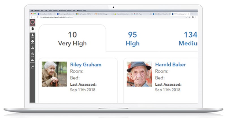Open the Window menu in menu bar
Viewport: 227px width, 122px height.
[x=79, y=11]
